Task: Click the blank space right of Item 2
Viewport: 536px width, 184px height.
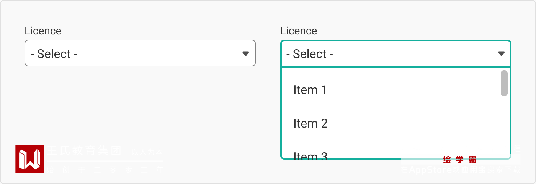Action: pos(413,123)
